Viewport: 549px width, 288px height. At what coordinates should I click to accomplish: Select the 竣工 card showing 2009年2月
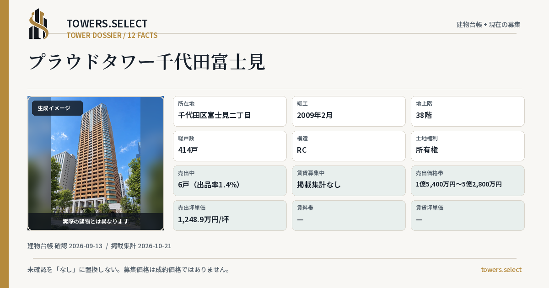[349, 111]
